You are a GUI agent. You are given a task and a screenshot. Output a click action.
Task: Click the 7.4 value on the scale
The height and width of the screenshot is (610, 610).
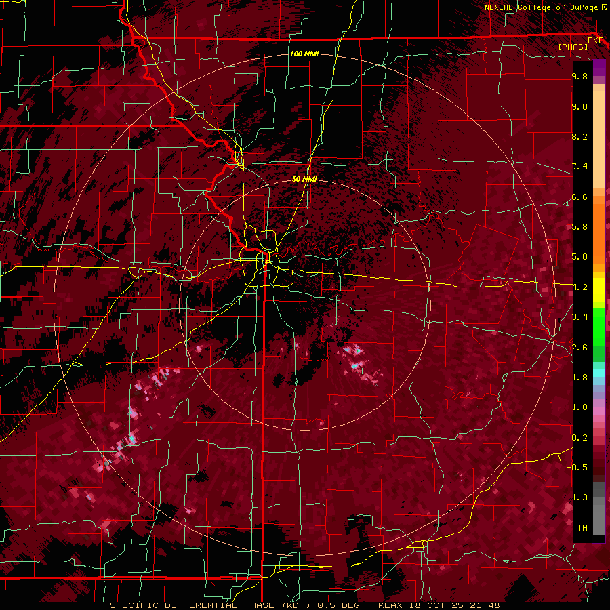coord(579,167)
